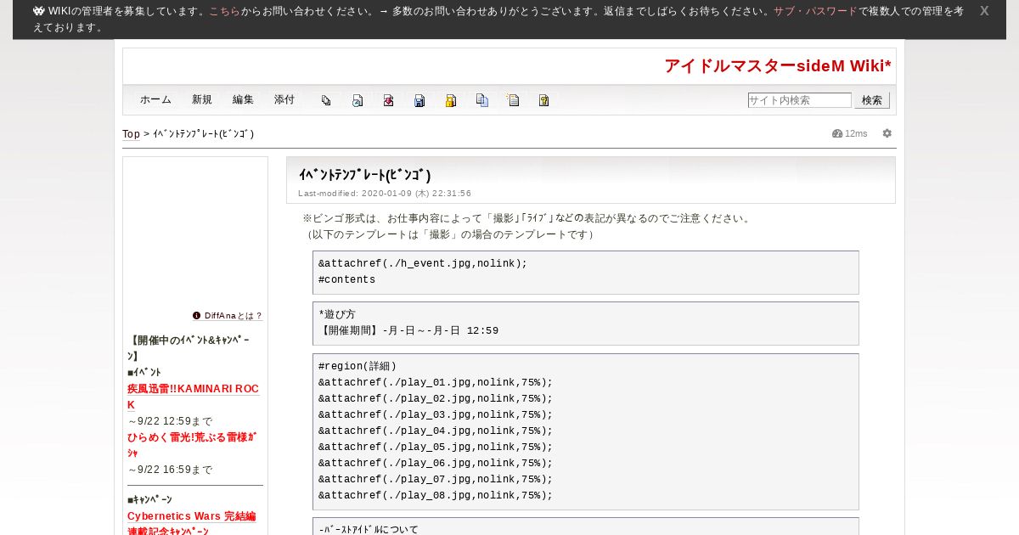1019x535 pixels.
Task: Click the yellow question mark help icon
Action: tap(544, 100)
